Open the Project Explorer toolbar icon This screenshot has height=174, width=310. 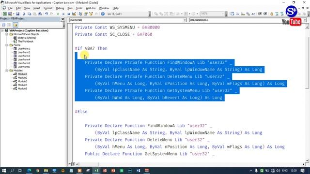(x=80, y=14)
